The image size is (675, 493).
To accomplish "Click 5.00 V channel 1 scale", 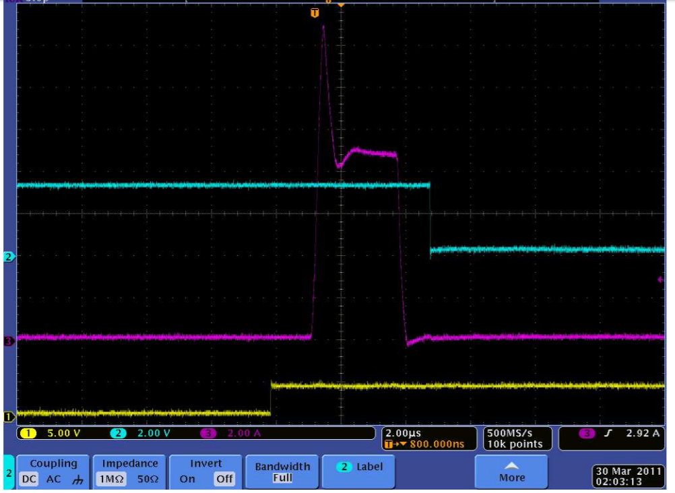I will [x=63, y=433].
